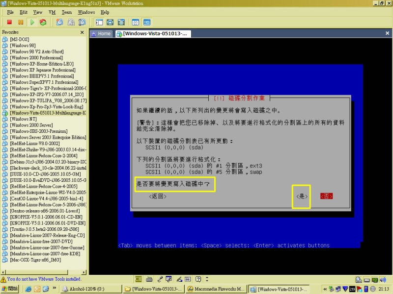This screenshot has height=294, width=393.
Task: Click the Reset VM toolbar icon
Action: [43, 22]
